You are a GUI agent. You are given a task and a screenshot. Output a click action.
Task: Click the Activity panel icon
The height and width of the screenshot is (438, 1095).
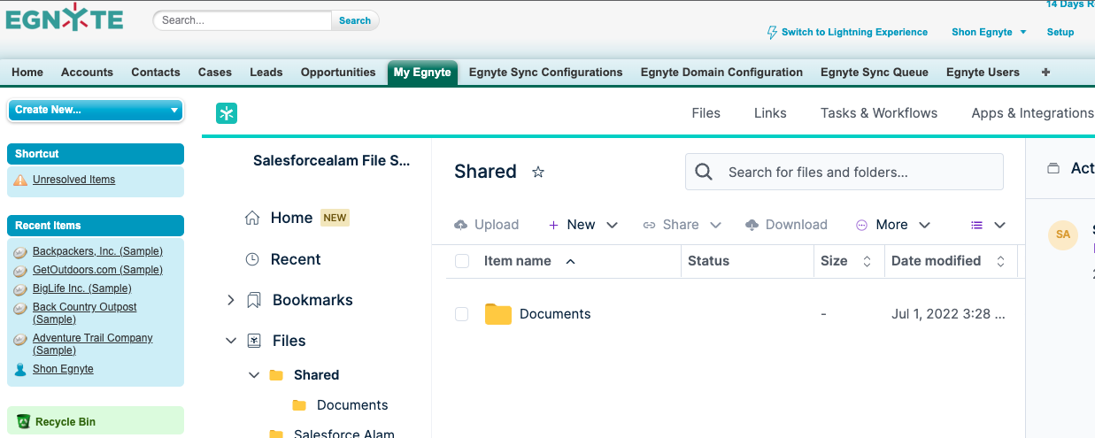coord(1053,168)
